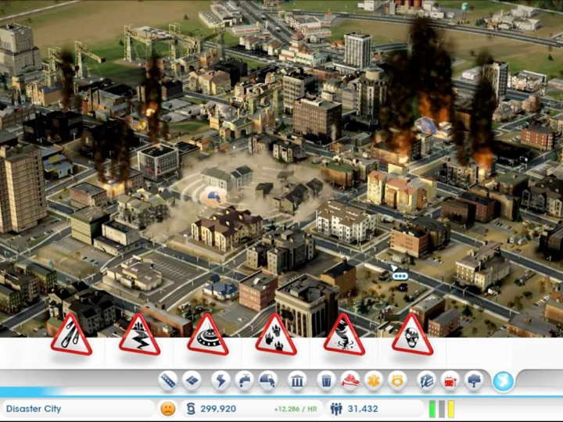Open the Health menu (orange medical star)

[374, 381]
